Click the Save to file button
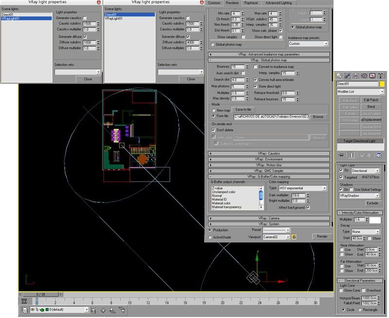Screen dimensions: 389x318 click(243, 110)
